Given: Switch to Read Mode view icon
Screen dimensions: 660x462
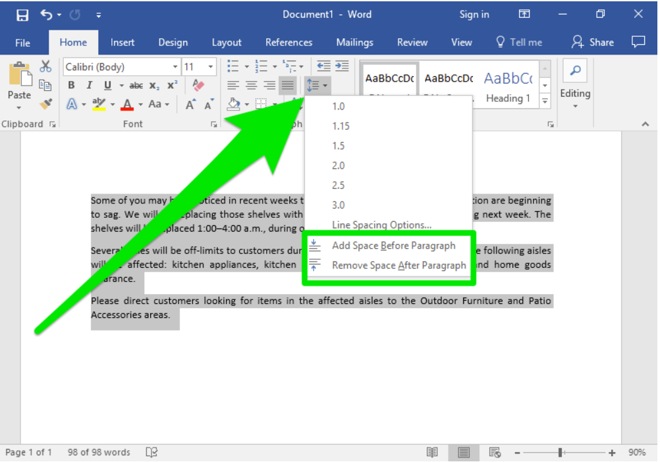Looking at the screenshot, I should click(x=432, y=452).
